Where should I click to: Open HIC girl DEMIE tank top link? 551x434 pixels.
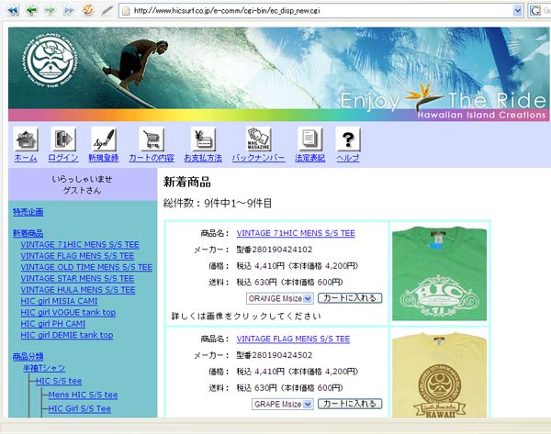pyautogui.click(x=67, y=335)
